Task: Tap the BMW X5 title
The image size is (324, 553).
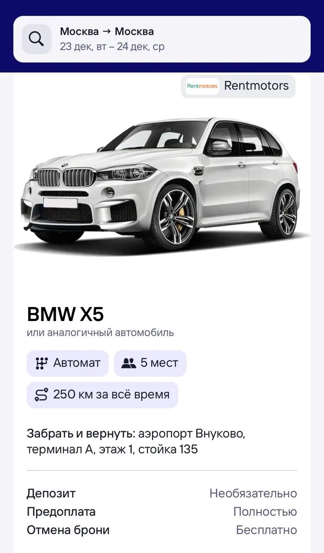Action: [x=65, y=314]
